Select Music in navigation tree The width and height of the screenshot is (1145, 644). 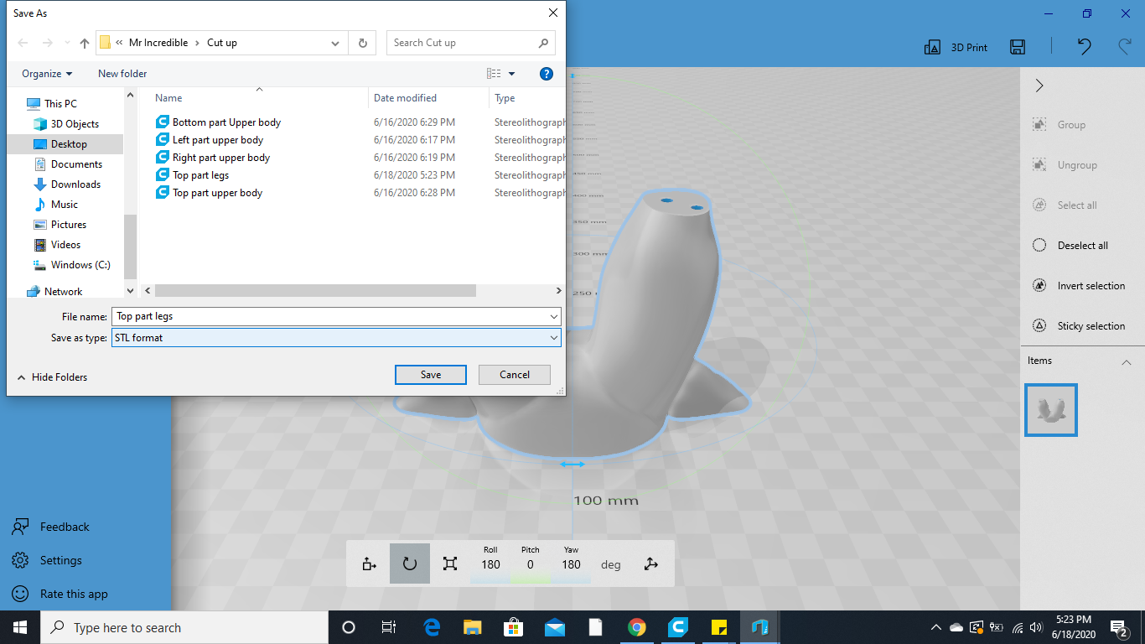(65, 205)
